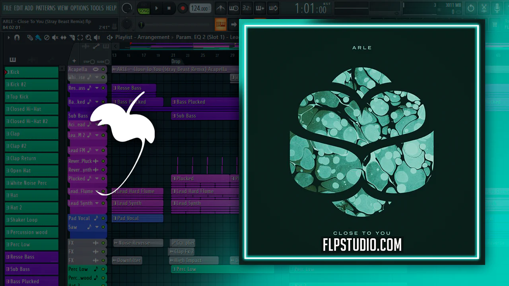Open the OPTIONS menu
This screenshot has height=286, width=509.
[x=80, y=8]
